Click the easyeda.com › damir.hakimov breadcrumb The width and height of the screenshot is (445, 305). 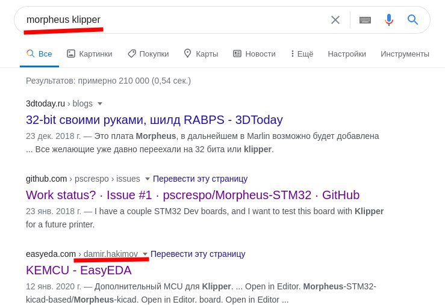[x=82, y=254]
